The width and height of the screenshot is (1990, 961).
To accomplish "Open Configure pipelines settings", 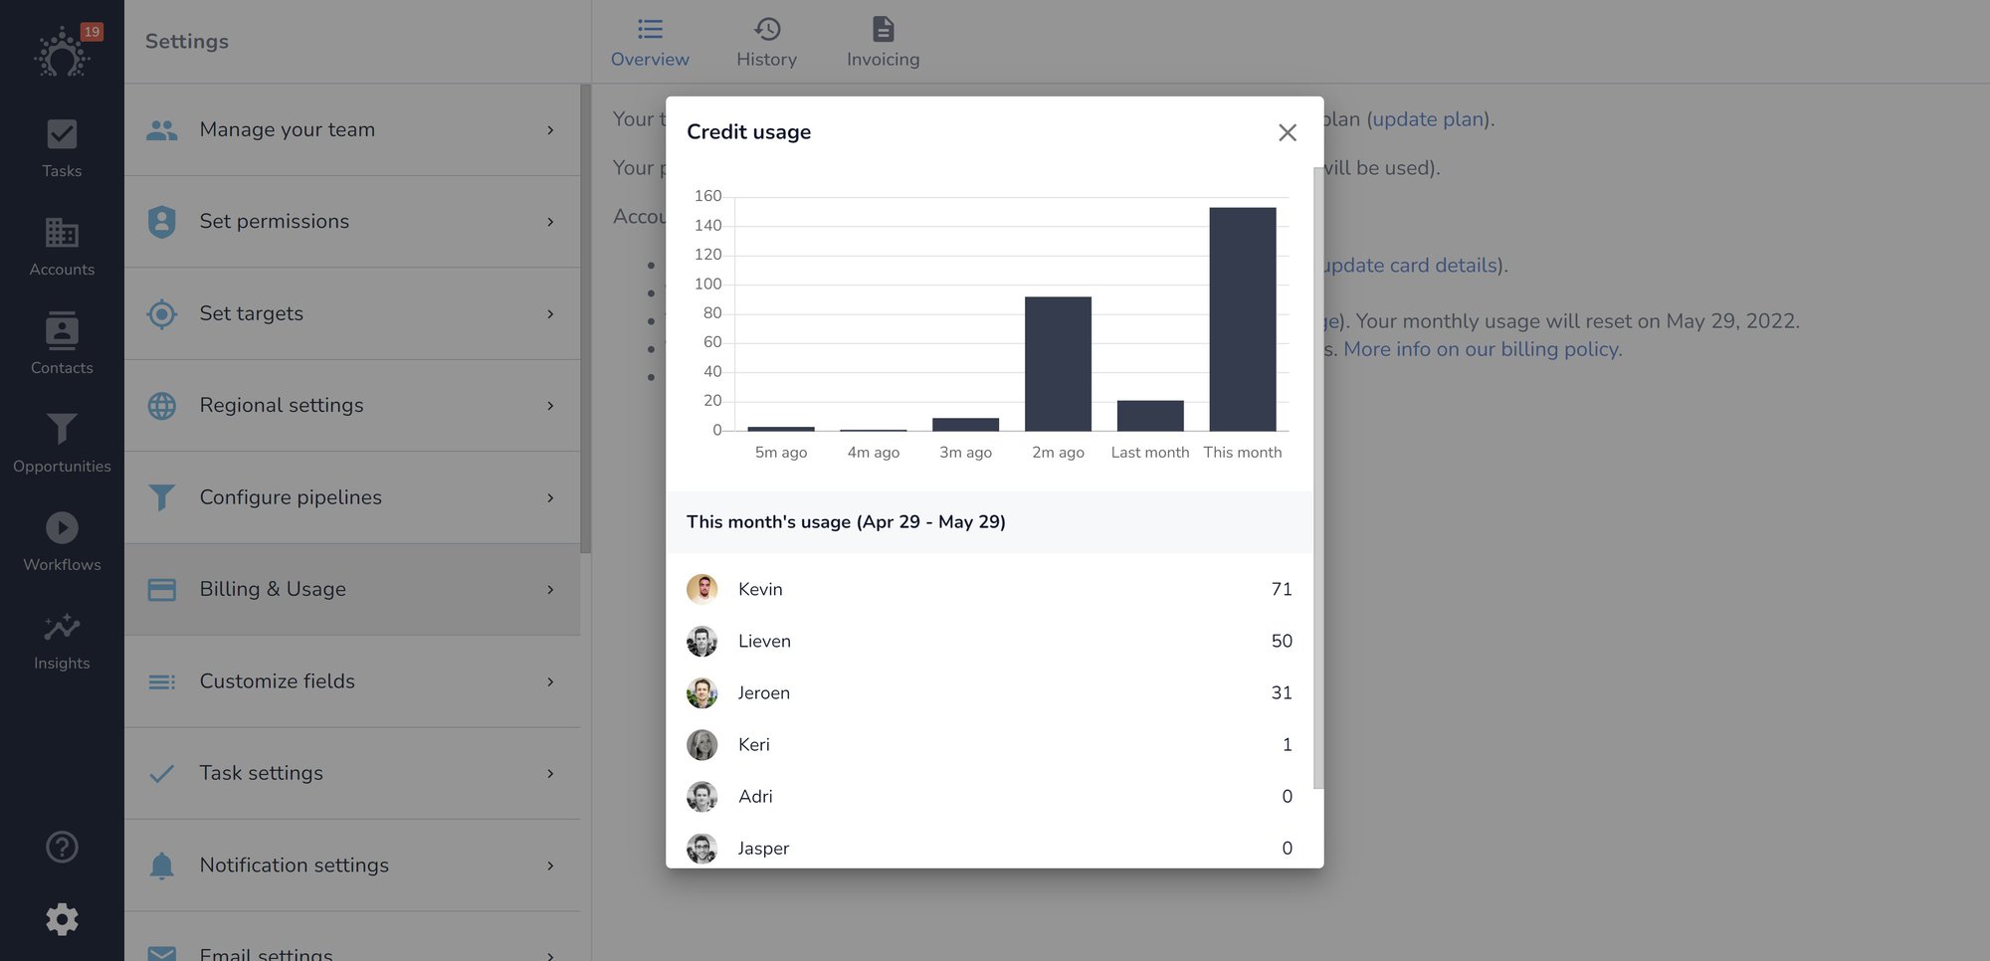I will click(352, 497).
